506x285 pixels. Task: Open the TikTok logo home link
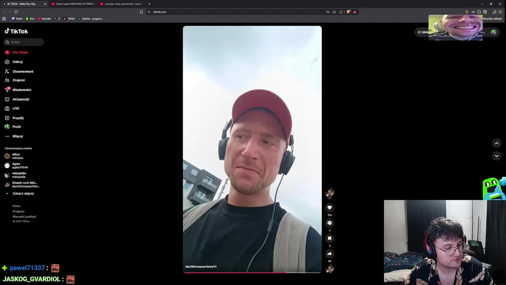tap(16, 31)
